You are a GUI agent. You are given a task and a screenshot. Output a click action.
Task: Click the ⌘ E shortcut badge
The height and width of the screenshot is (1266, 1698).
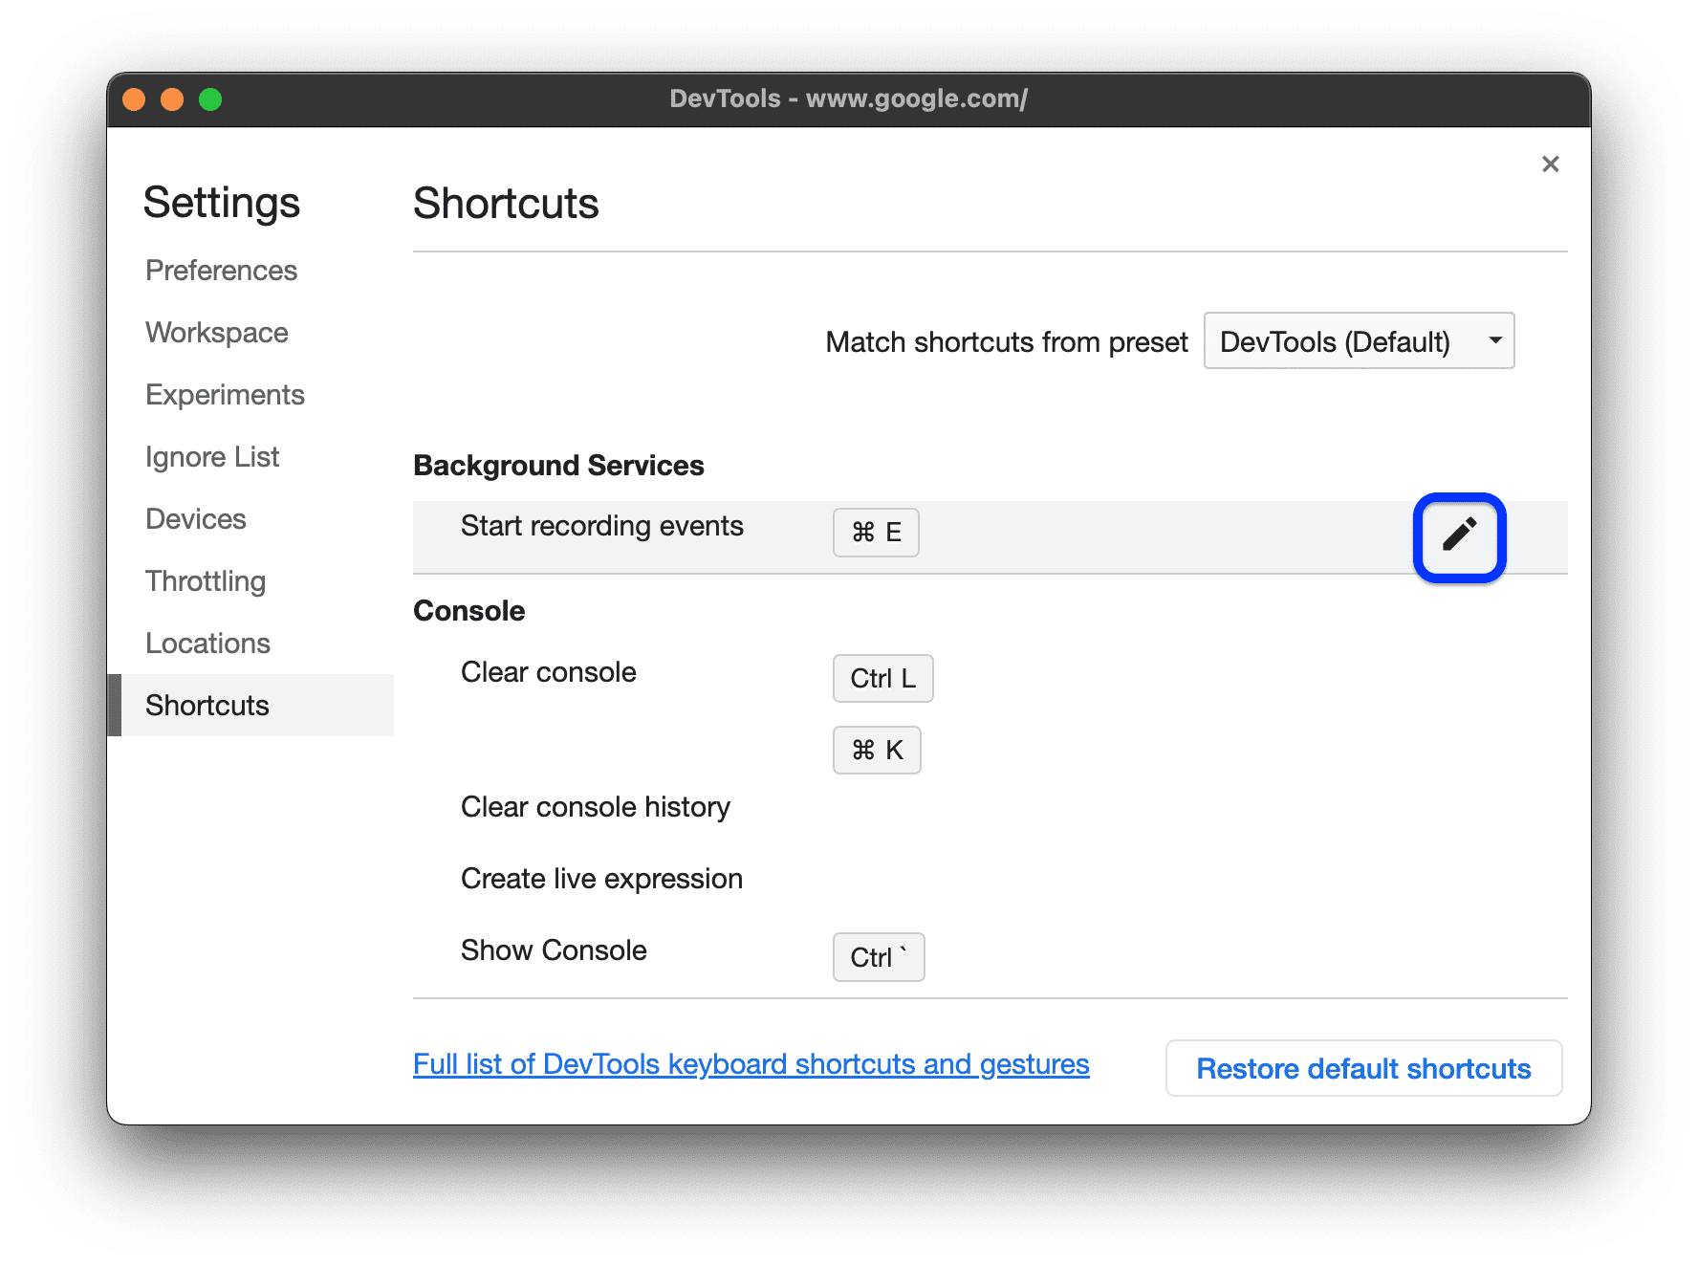(875, 533)
